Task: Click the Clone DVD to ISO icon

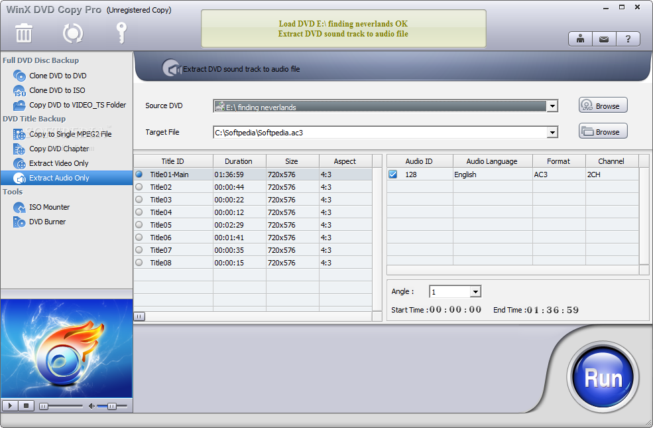Action: (19, 90)
